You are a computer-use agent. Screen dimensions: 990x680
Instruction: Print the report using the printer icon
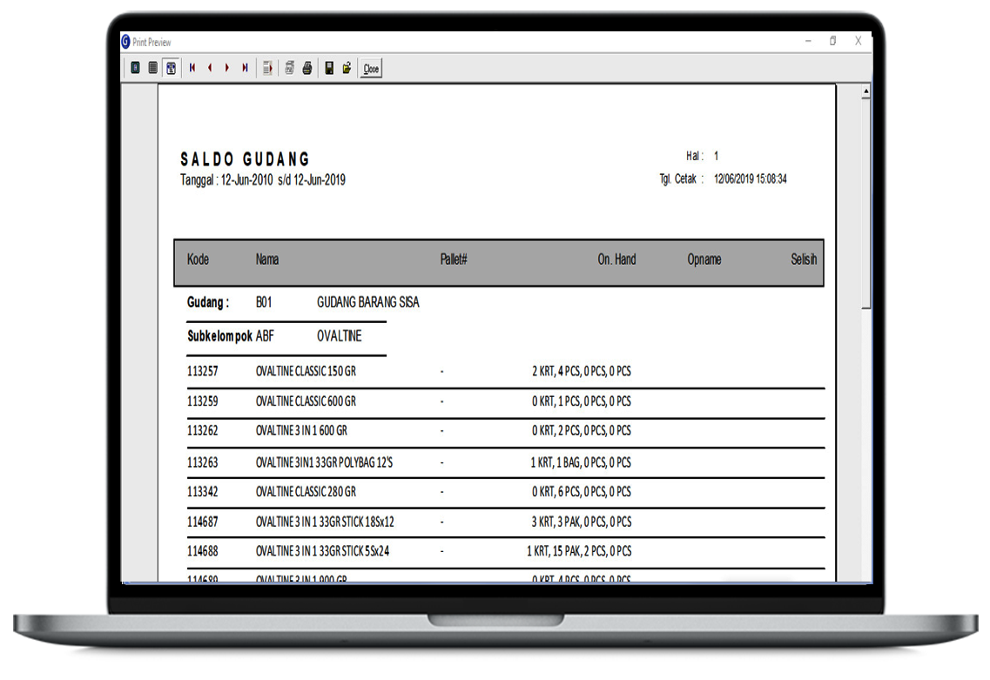307,68
